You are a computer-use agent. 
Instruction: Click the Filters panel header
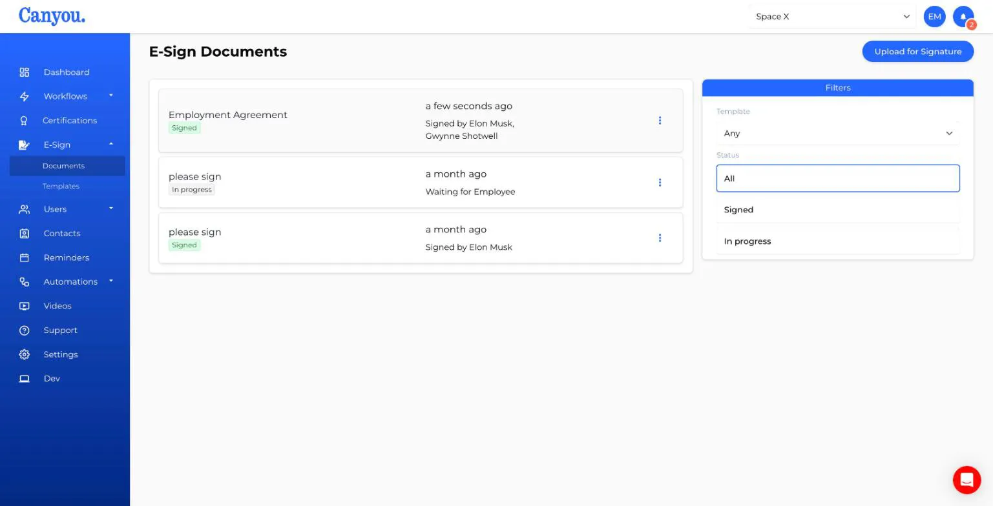click(838, 88)
